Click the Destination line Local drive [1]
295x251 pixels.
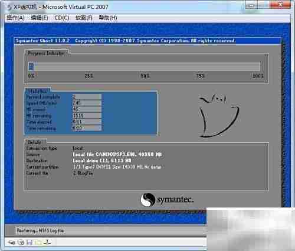(x=102, y=160)
